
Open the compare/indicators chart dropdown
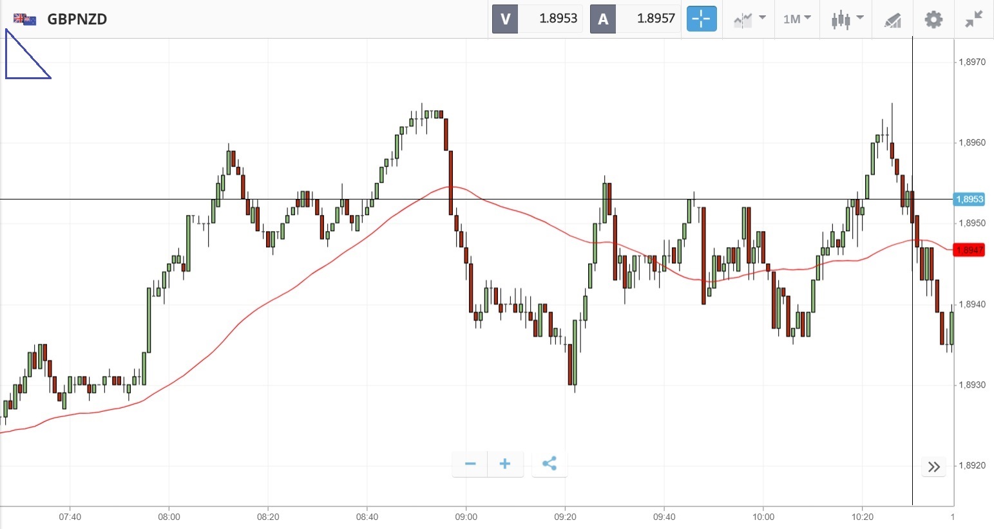point(749,19)
